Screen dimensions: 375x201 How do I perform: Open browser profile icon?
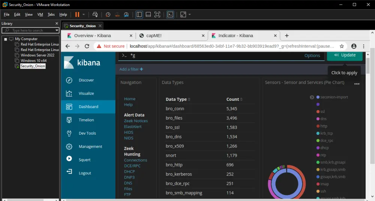click(x=354, y=46)
